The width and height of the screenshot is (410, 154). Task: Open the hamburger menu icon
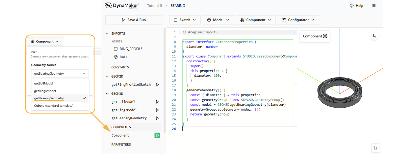click(x=374, y=6)
